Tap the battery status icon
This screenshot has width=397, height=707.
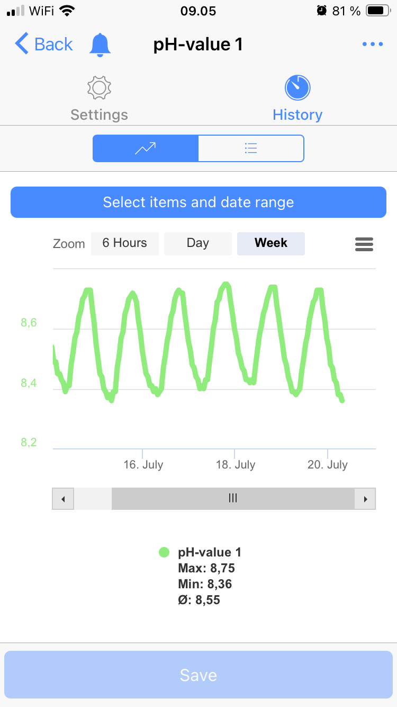pos(378,11)
